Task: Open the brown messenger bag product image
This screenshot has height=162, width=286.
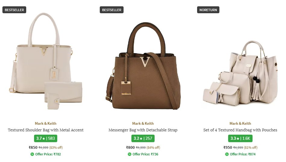Action: tap(143, 66)
